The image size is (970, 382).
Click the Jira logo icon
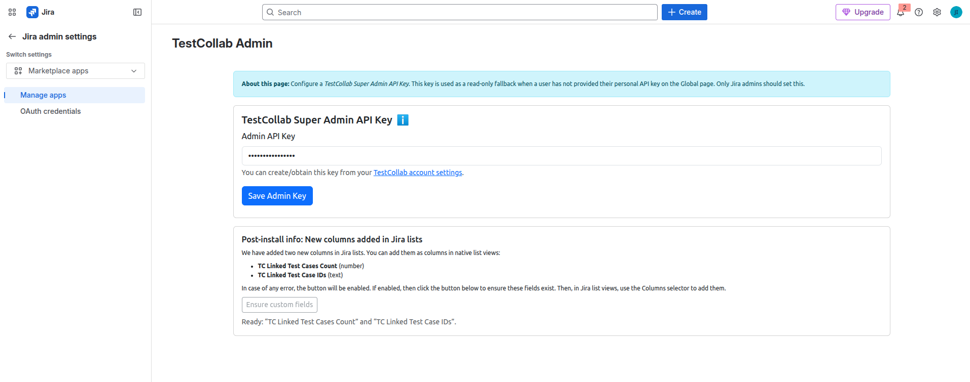[x=32, y=12]
